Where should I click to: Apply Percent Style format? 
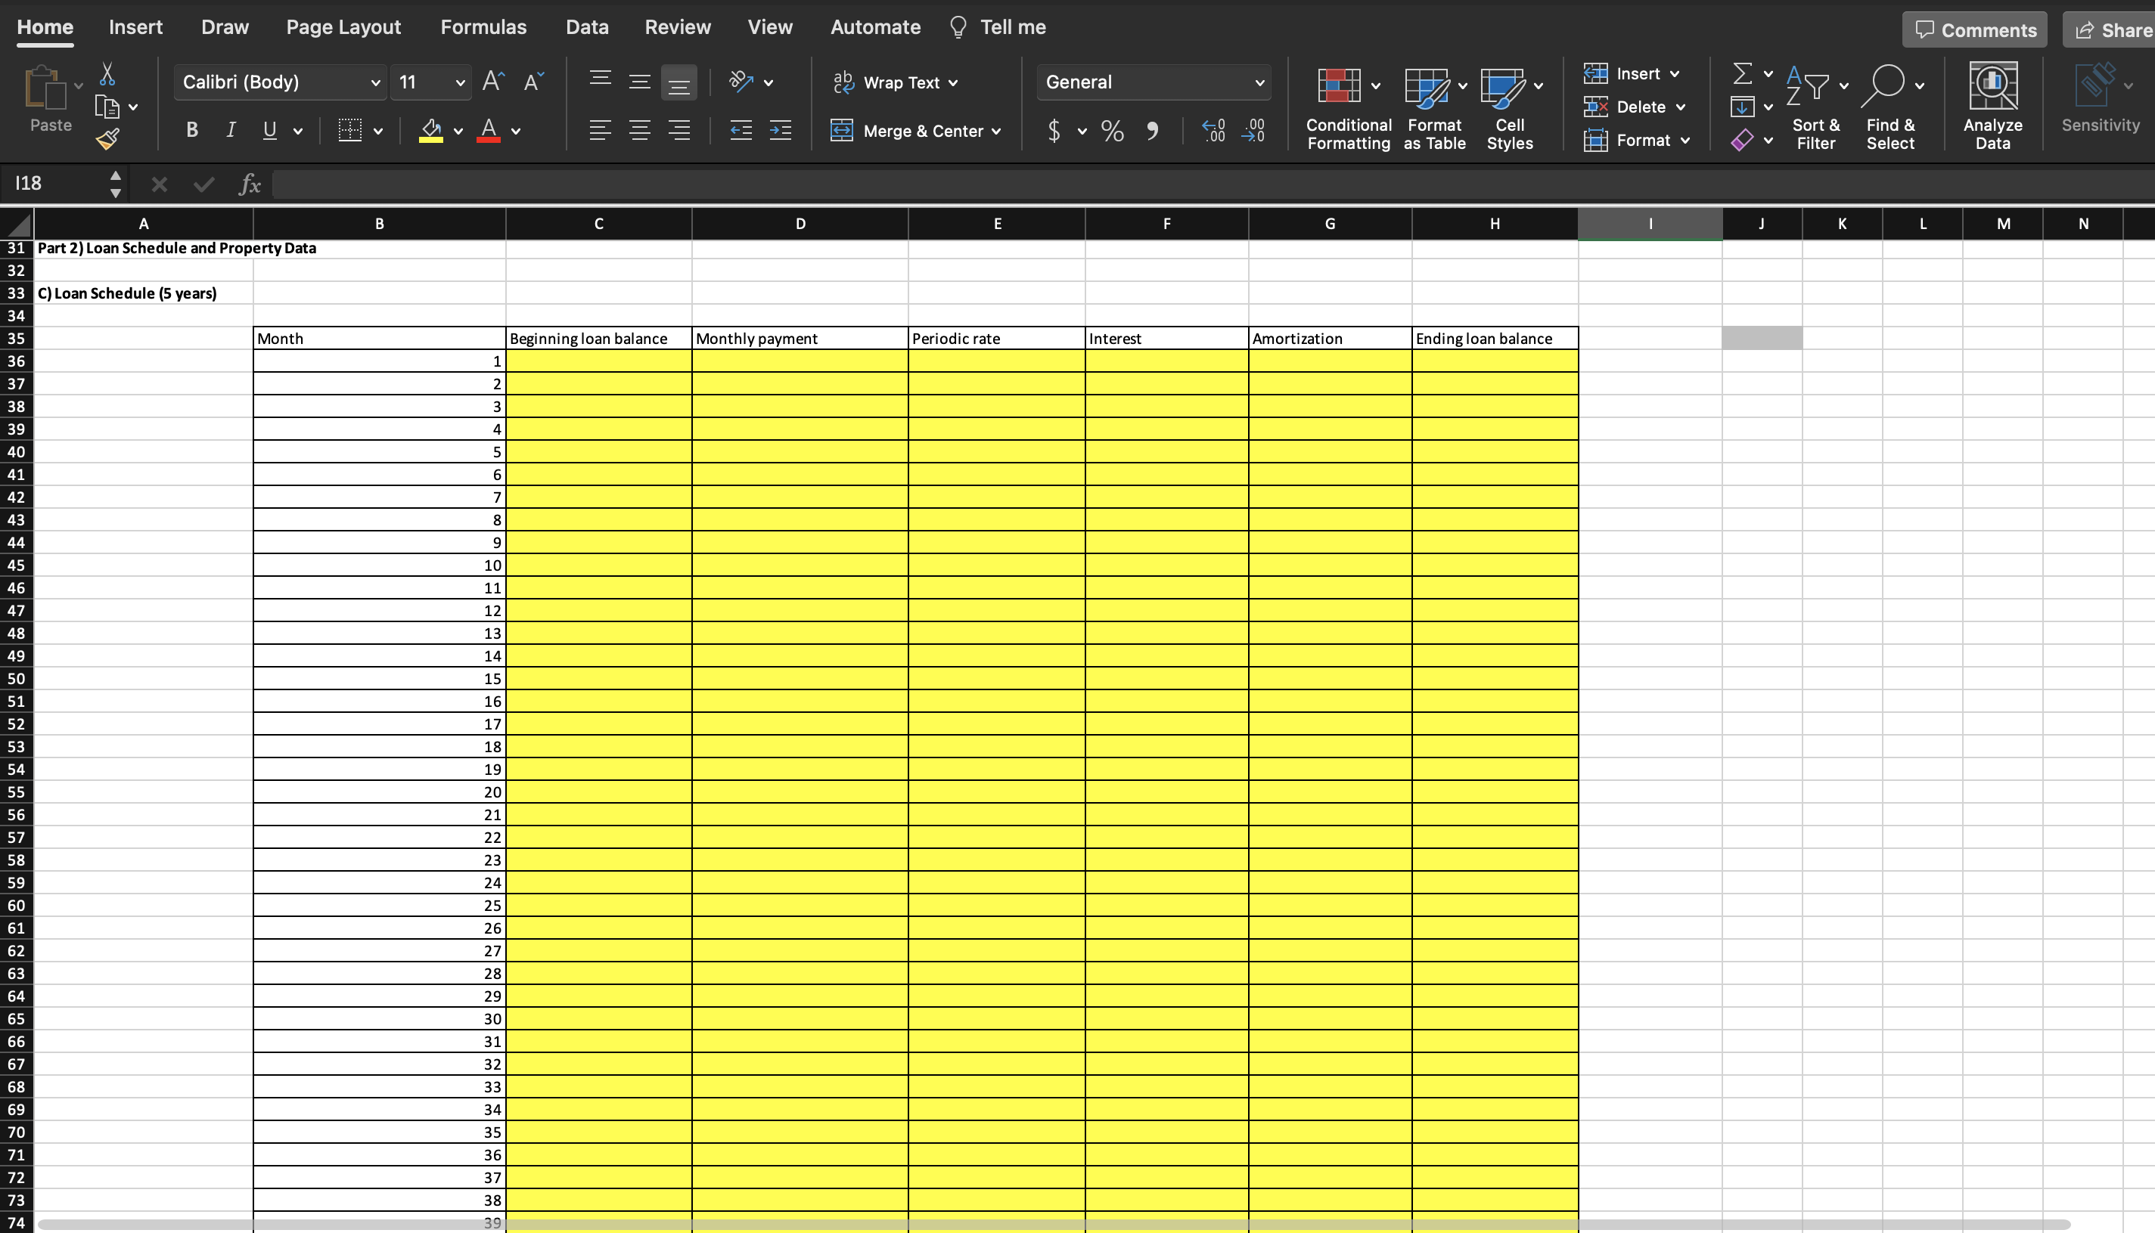1112,131
